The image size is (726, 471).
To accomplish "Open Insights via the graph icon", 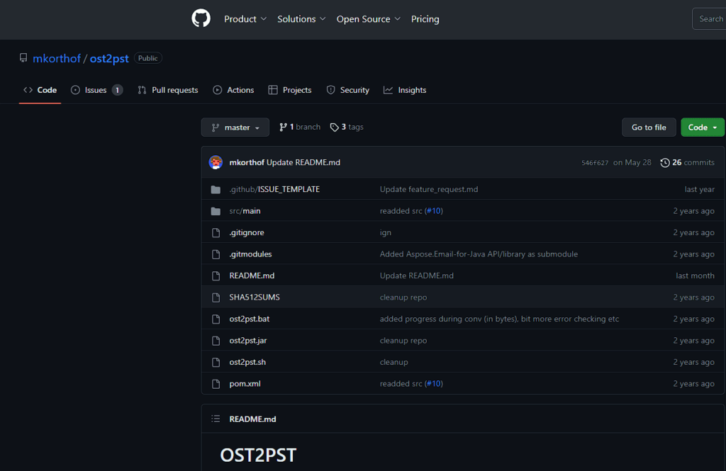I will 387,90.
